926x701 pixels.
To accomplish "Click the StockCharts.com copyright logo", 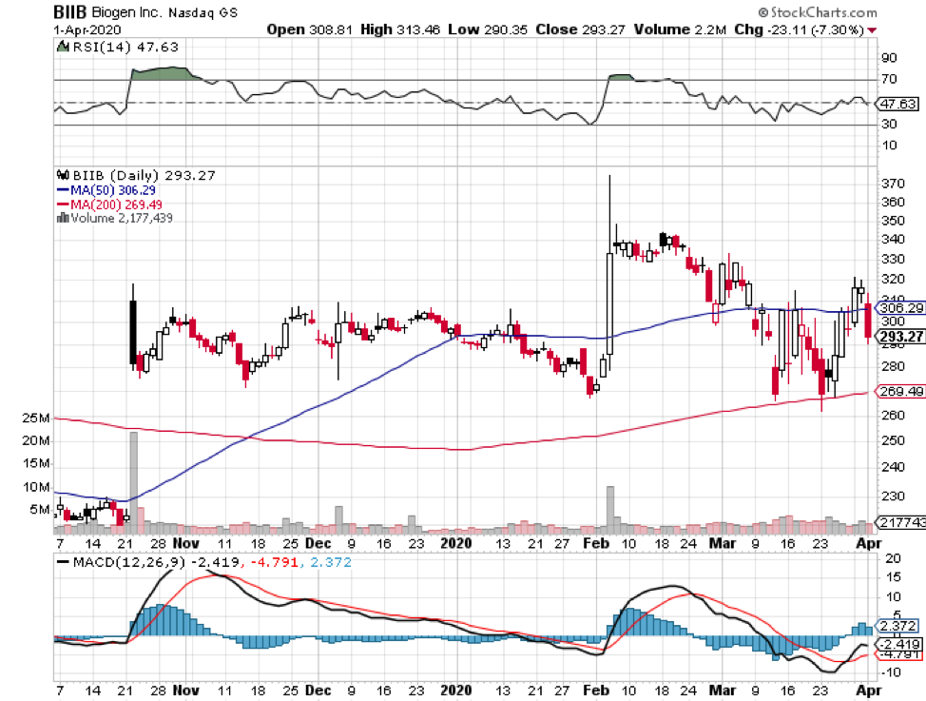I will (x=818, y=11).
